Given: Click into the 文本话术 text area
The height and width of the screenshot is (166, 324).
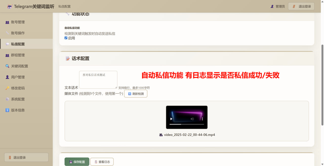Looking at the screenshot, I should click(98, 80).
